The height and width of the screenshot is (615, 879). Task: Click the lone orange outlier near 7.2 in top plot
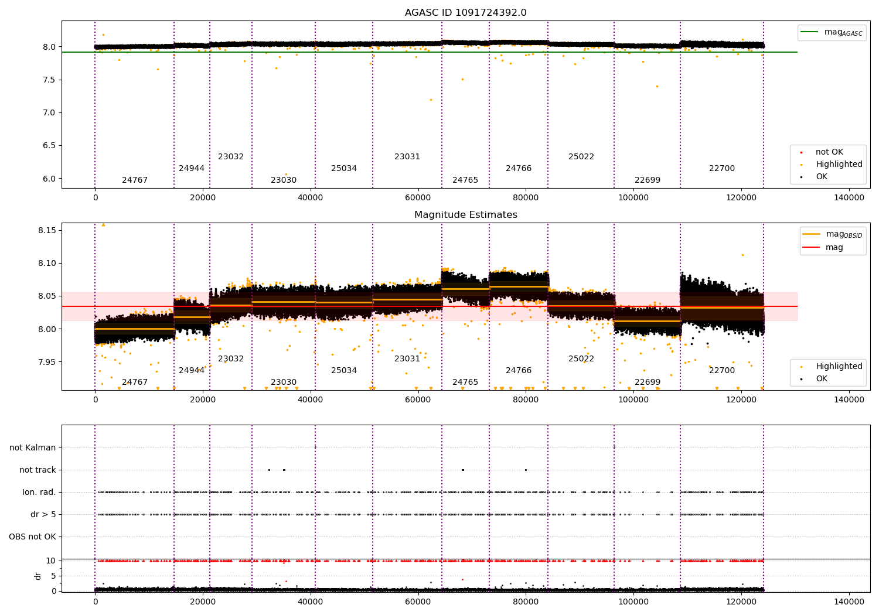click(431, 100)
